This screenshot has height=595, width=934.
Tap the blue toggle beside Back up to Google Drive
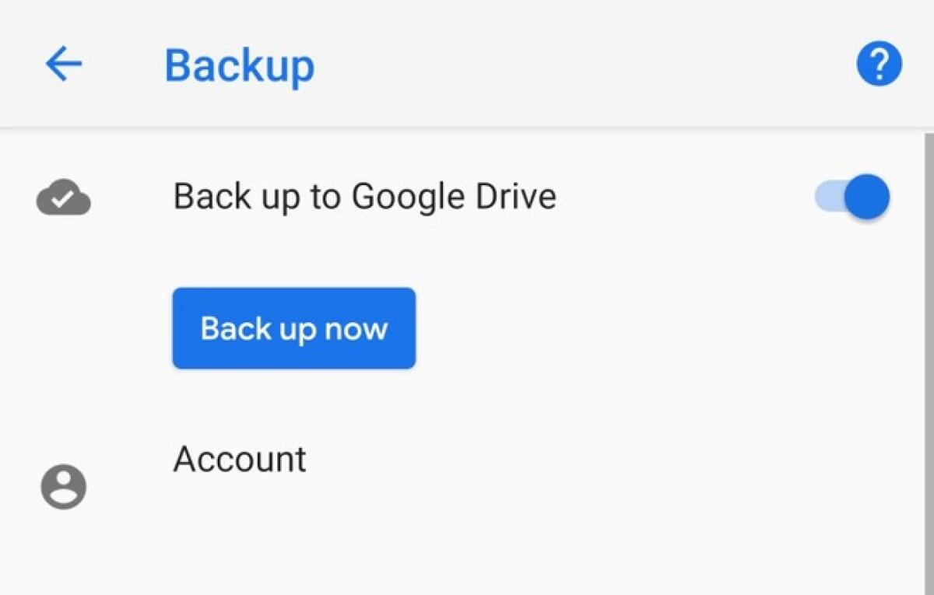[851, 196]
